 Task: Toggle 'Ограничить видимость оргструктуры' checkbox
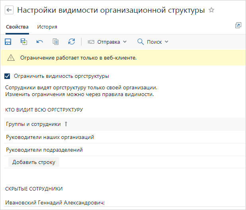8,76
